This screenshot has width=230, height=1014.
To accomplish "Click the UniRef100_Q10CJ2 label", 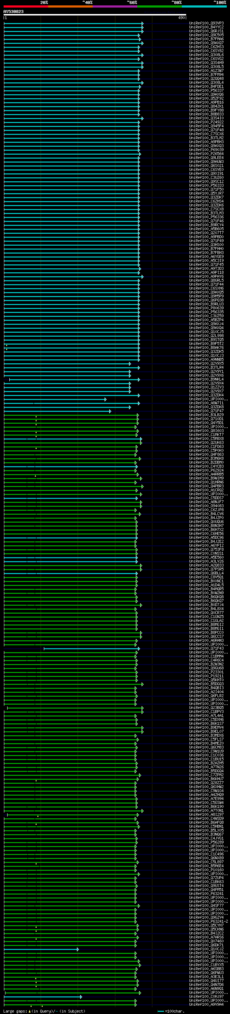I will click(x=206, y=949).
